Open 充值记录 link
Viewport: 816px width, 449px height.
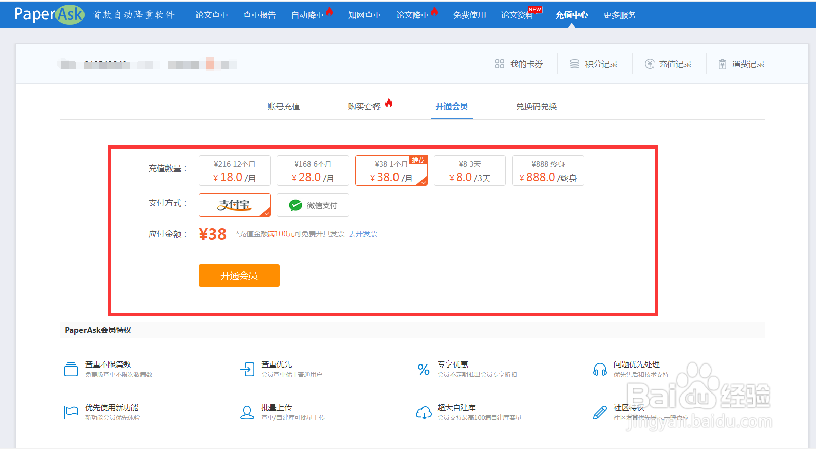point(675,64)
